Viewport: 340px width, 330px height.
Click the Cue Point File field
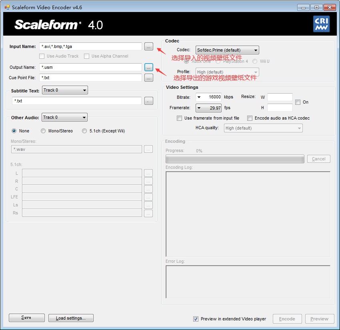click(x=90, y=78)
